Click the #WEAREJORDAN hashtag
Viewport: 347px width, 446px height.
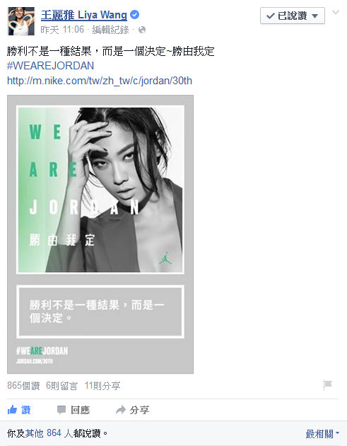[x=51, y=66]
